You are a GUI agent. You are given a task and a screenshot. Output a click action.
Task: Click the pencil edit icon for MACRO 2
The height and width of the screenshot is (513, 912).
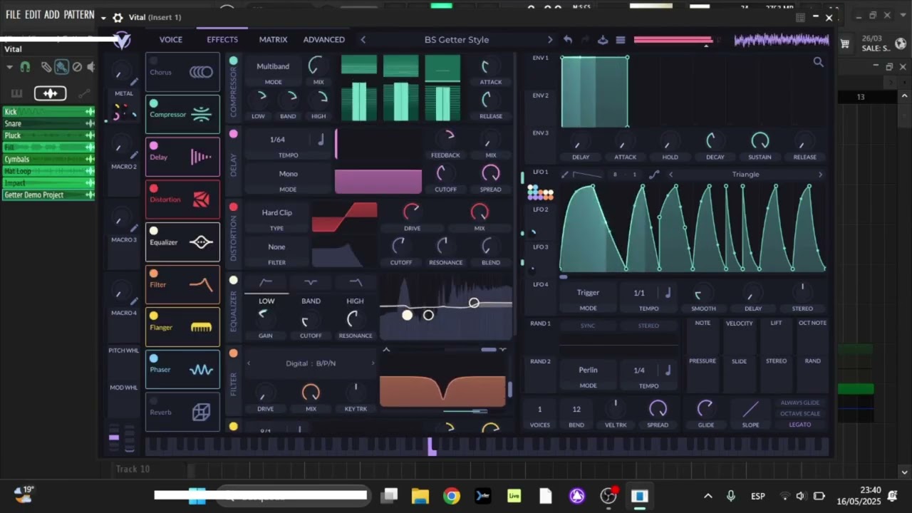135,154
